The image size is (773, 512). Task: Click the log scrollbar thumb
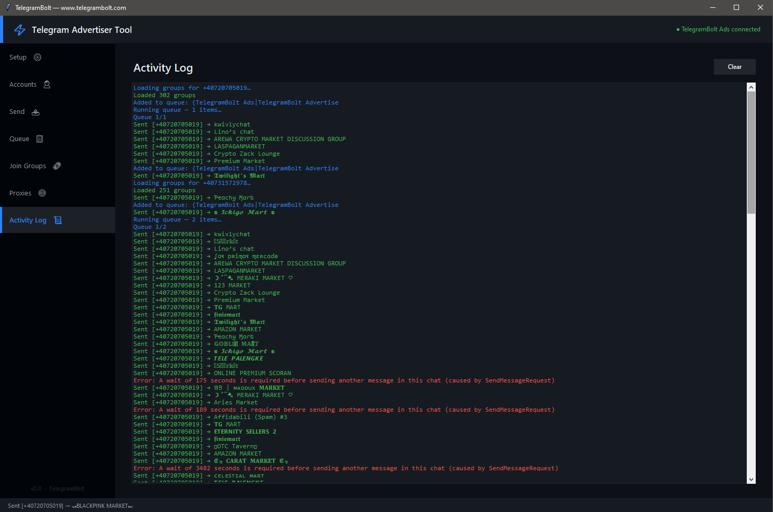[752, 153]
